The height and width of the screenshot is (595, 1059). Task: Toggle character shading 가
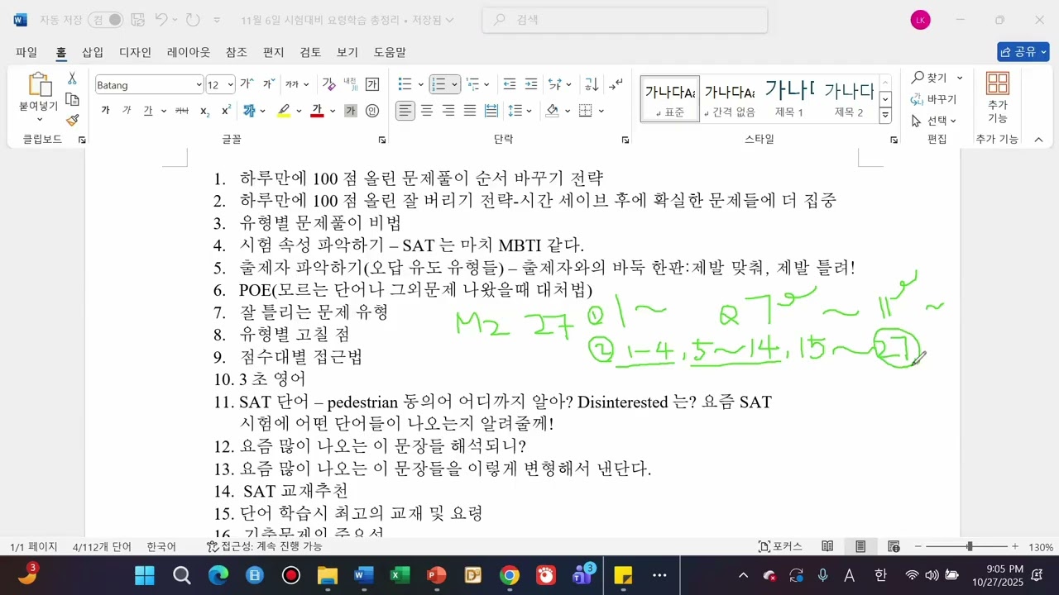pos(351,111)
